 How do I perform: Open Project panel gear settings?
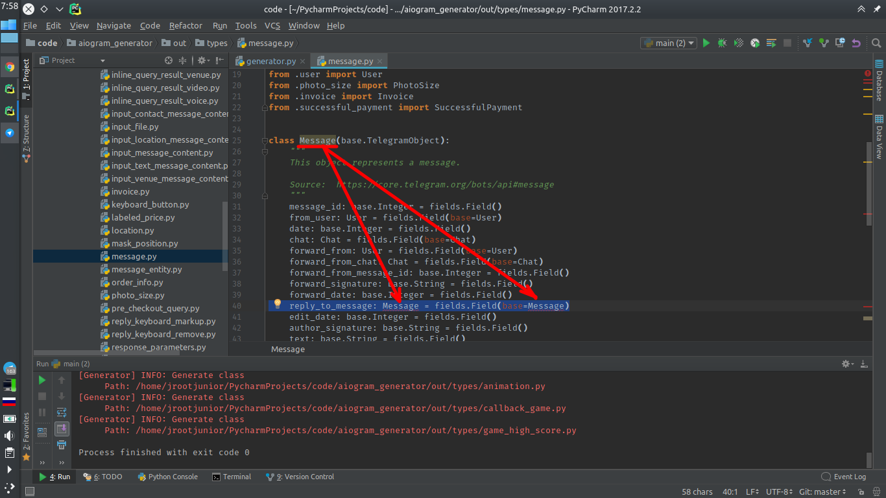[202, 60]
